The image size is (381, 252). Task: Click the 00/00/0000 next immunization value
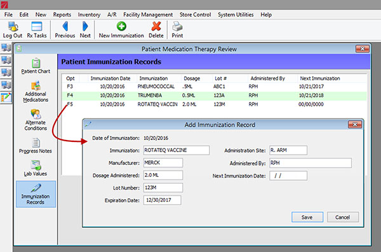pos(311,104)
